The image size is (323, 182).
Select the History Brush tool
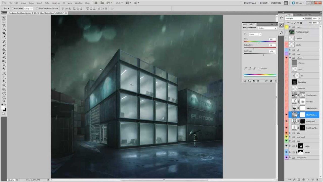tap(4, 53)
